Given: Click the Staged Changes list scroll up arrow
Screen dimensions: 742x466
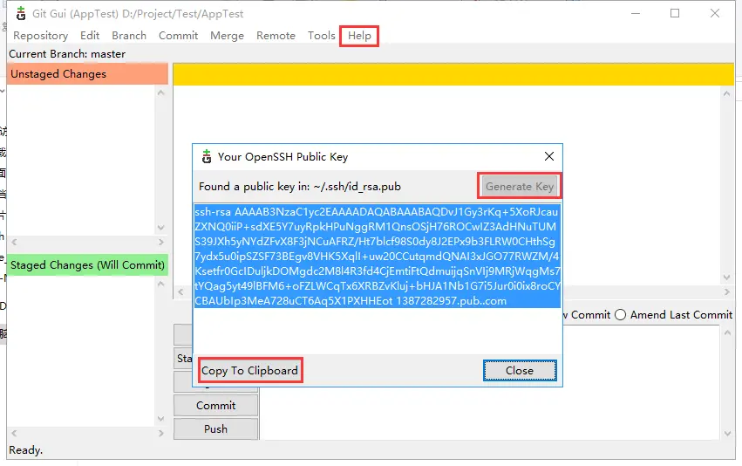Looking at the screenshot, I should coord(161,284).
